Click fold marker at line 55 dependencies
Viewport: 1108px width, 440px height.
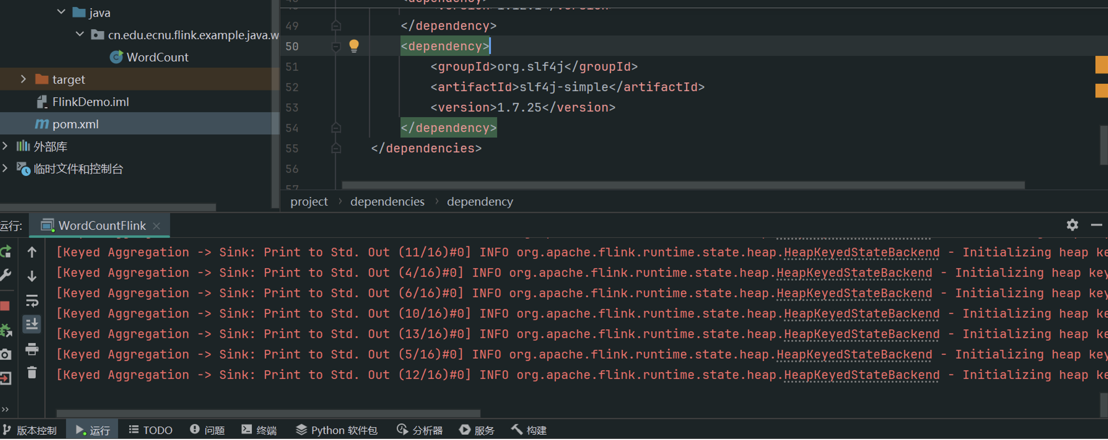336,148
